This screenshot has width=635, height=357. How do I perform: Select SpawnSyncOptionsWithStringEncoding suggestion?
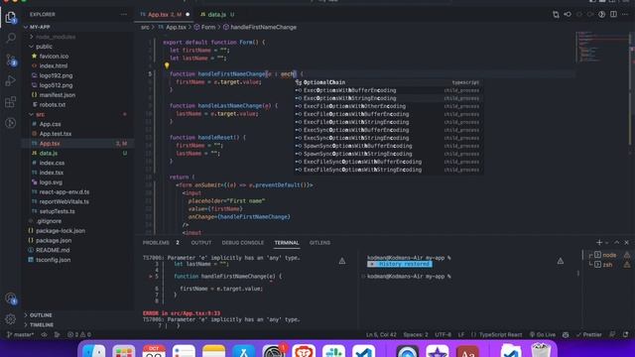[x=388, y=154]
